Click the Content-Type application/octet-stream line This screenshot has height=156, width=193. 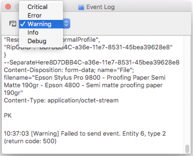[x=61, y=100]
